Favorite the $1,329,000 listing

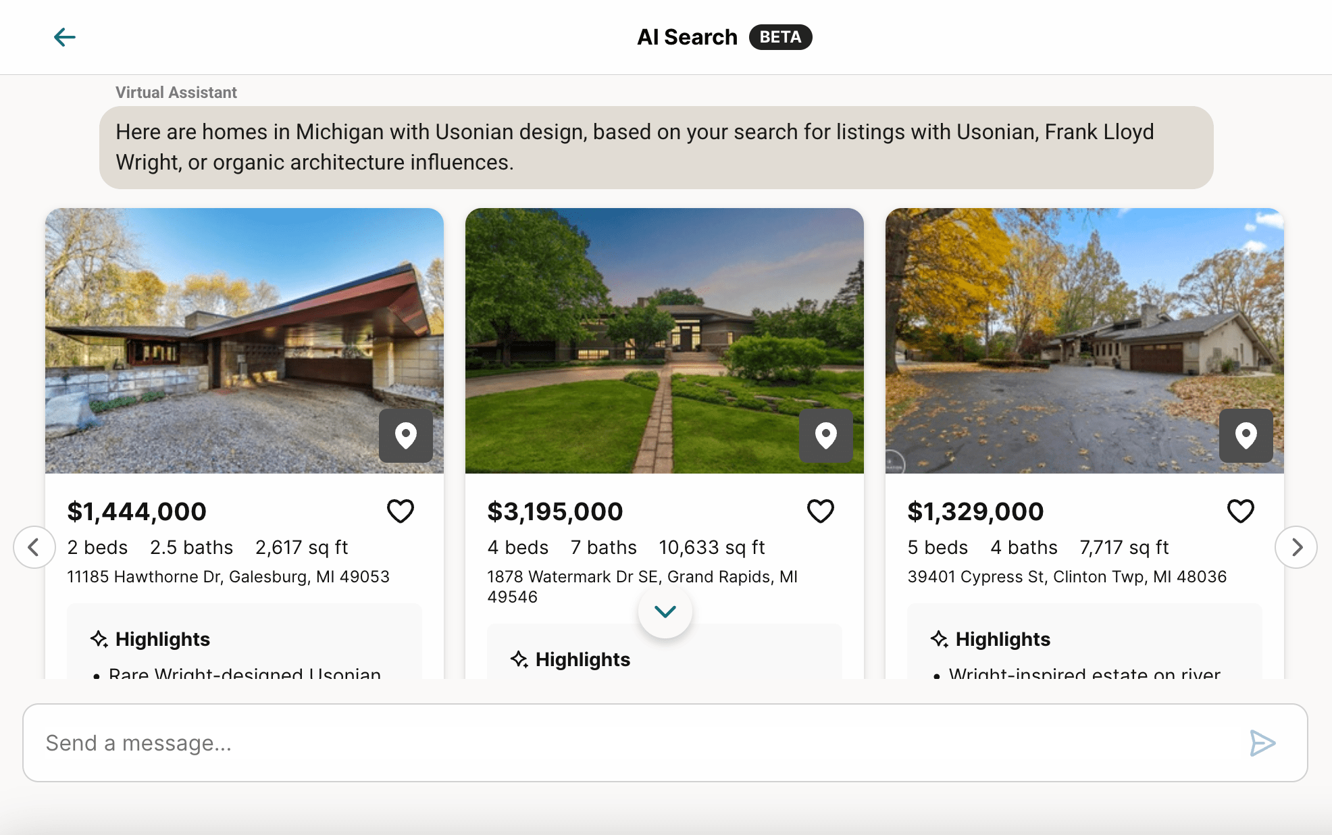pyautogui.click(x=1240, y=511)
